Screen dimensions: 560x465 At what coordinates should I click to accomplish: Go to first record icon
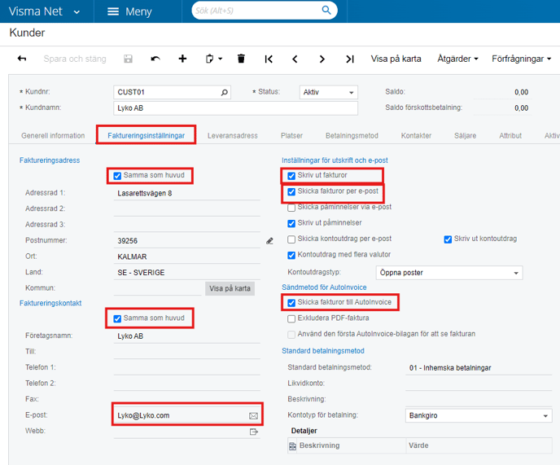[x=269, y=59]
